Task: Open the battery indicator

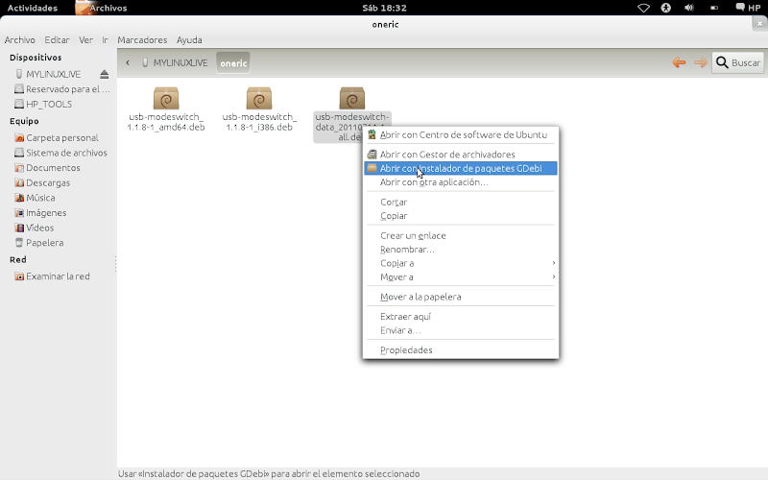Action: [714, 8]
